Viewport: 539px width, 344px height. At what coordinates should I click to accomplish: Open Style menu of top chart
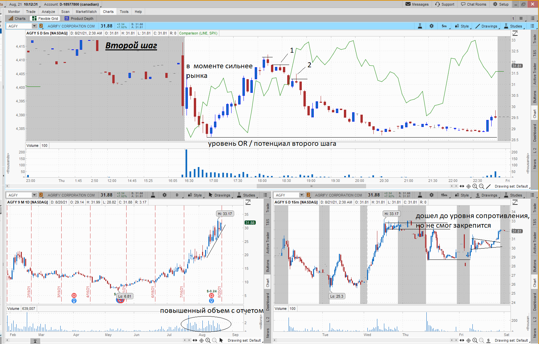pyautogui.click(x=462, y=26)
